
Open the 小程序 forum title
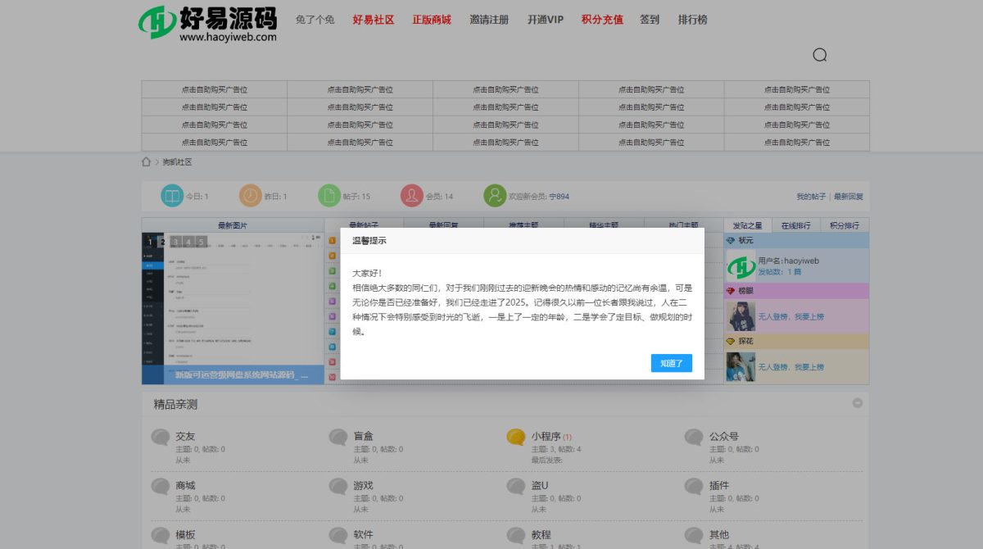tap(546, 437)
